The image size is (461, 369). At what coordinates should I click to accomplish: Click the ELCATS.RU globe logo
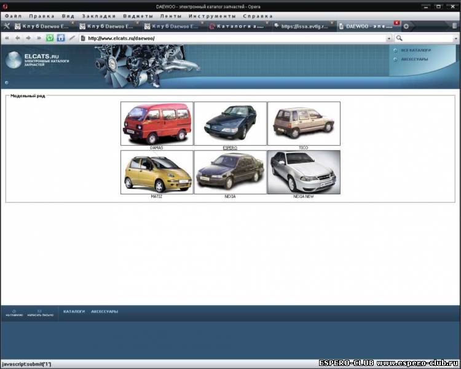coord(14,60)
